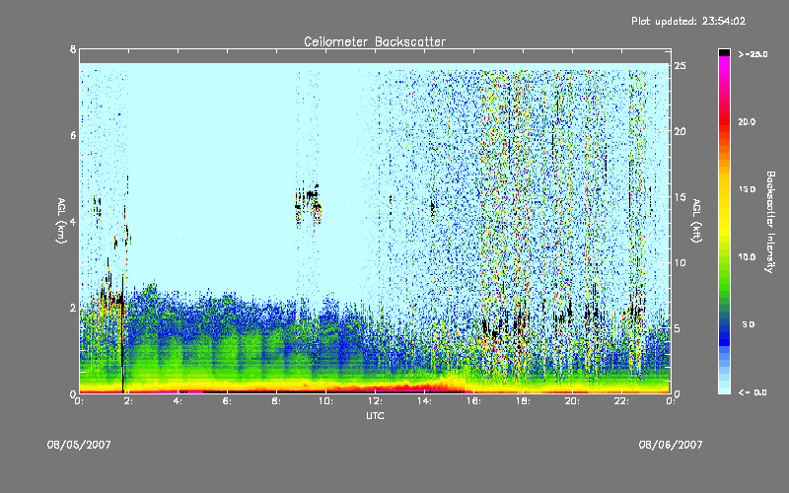Viewport: 789px width, 493px height.
Task: Click the '6' tick on the km axis
Action: tap(73, 136)
